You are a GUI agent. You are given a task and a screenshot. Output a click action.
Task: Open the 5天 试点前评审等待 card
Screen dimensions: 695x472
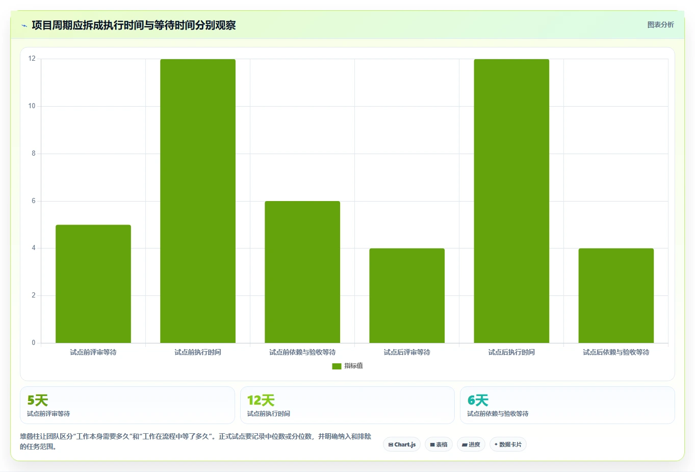pos(127,405)
